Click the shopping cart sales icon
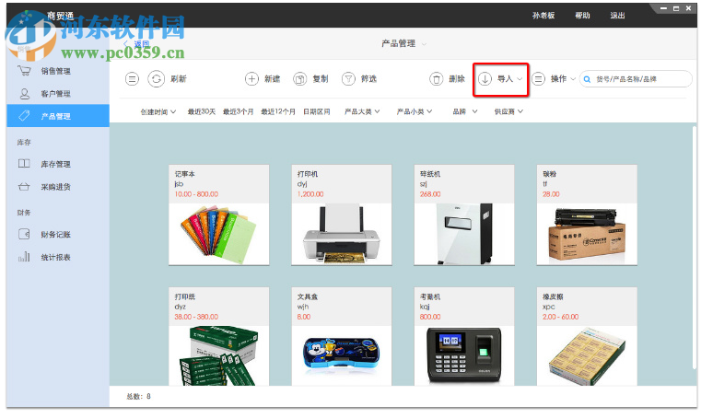Image resolution: width=701 pixels, height=418 pixels. [x=24, y=71]
